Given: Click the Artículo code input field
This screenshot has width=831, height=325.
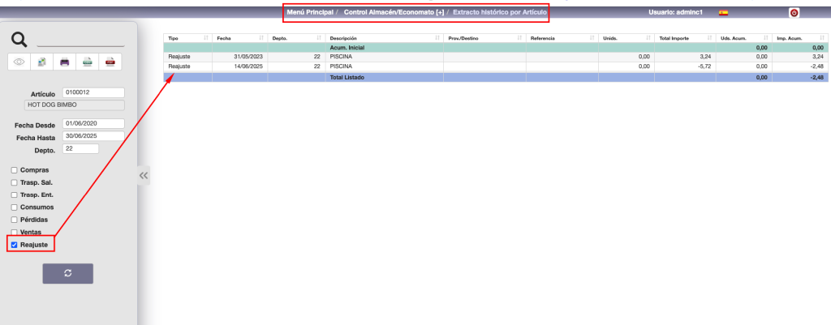Looking at the screenshot, I should [x=93, y=92].
